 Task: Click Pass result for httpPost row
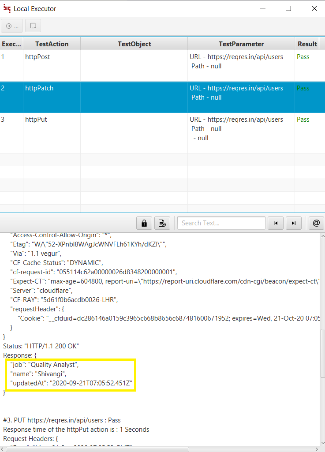[x=303, y=57]
